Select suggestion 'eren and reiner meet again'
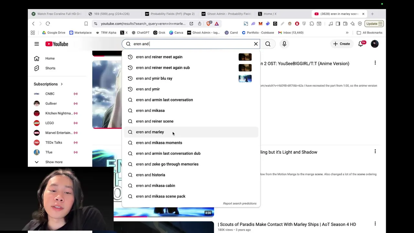This screenshot has height=233, width=414. (x=191, y=57)
